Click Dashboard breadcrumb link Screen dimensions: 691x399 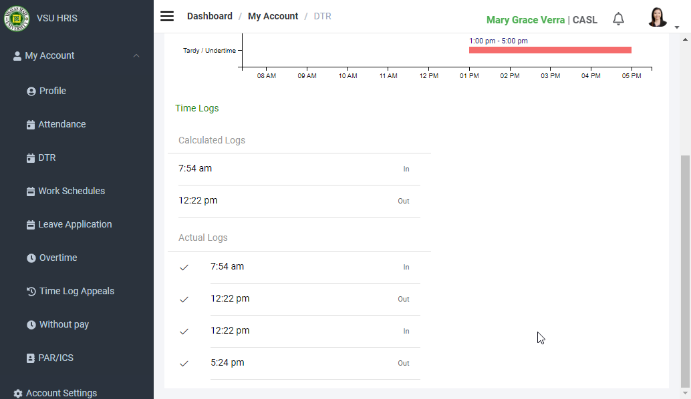(x=209, y=16)
